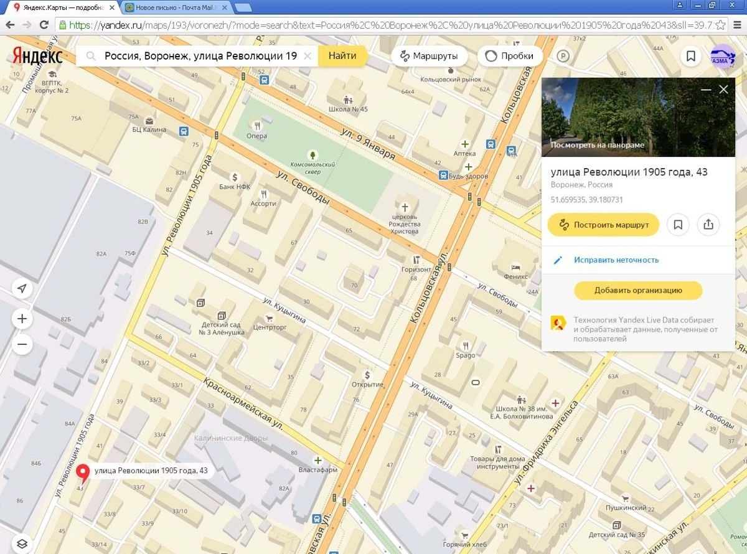Click Аптека pharmacy icon
Image resolution: width=747 pixels, height=554 pixels.
click(x=464, y=143)
